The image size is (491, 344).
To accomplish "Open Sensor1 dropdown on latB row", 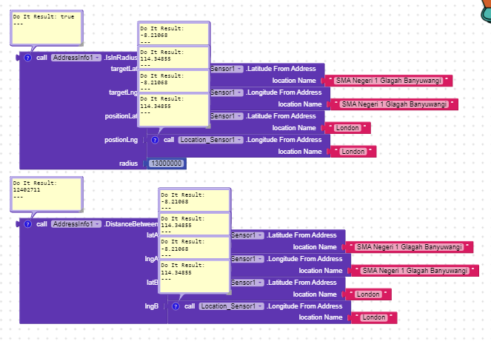I will [x=247, y=283].
